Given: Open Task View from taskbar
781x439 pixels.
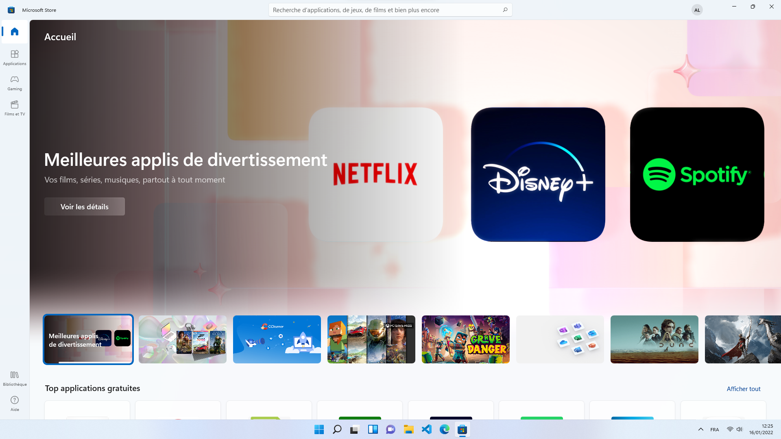Looking at the screenshot, I should pyautogui.click(x=355, y=429).
